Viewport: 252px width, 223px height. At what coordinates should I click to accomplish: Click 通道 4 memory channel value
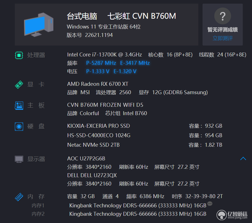tap(111, 196)
